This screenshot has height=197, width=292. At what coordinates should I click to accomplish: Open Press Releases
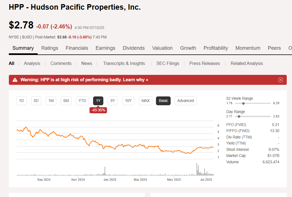204,63
